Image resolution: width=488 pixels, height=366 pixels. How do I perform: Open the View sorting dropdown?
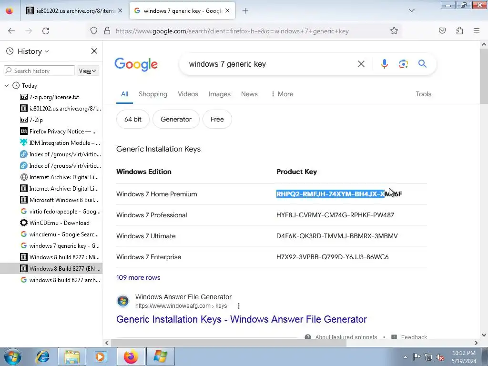click(88, 71)
